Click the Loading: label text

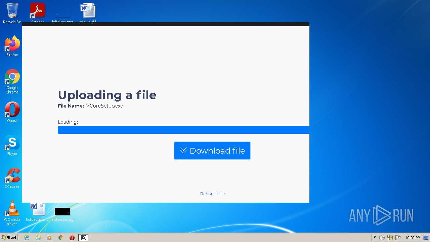(68, 122)
